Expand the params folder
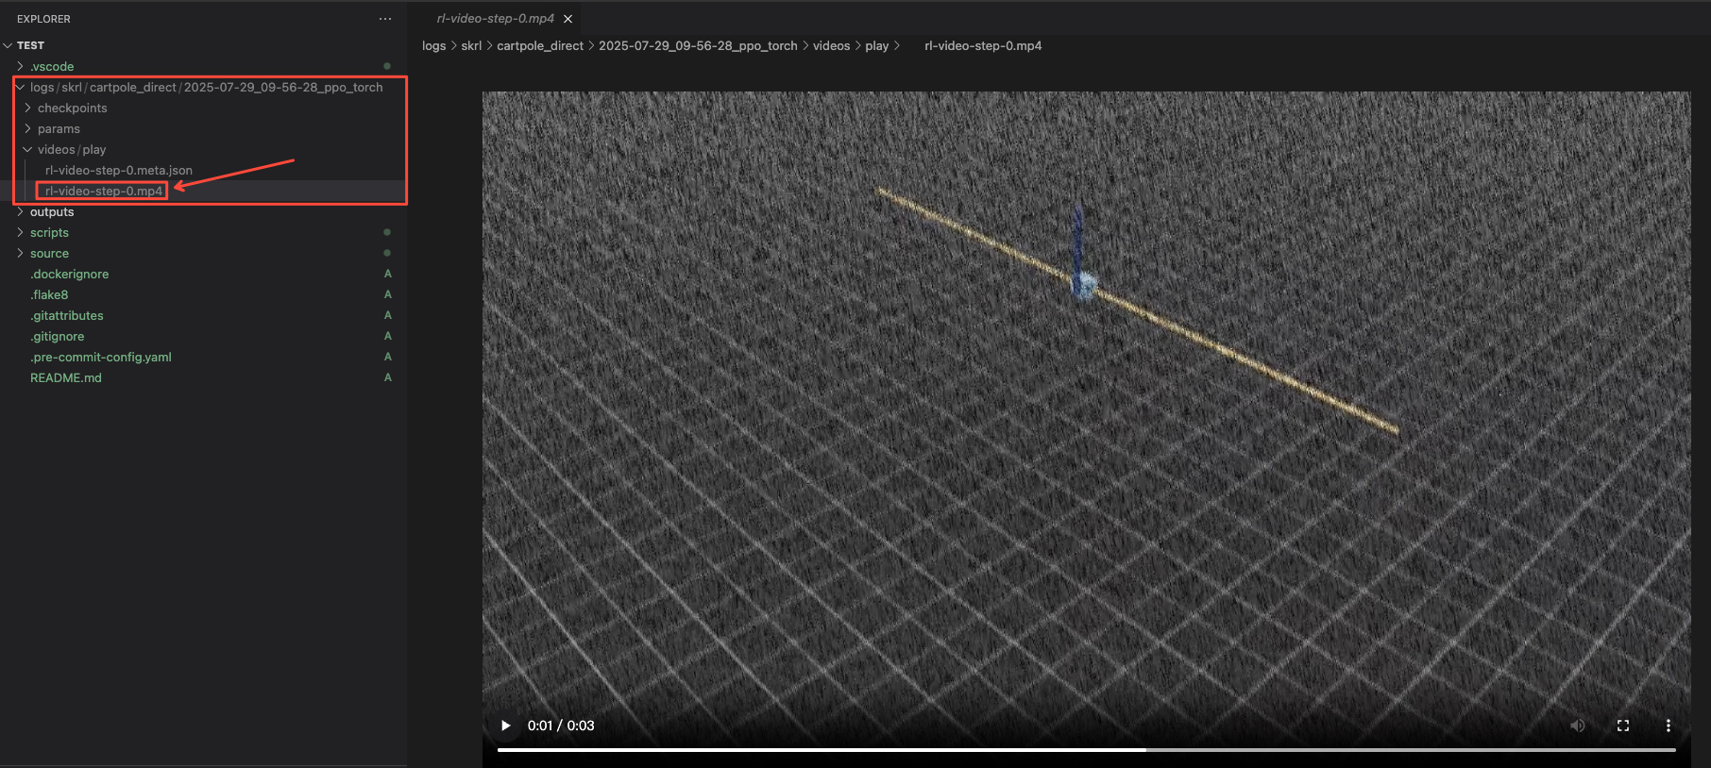1711x768 pixels. [59, 129]
